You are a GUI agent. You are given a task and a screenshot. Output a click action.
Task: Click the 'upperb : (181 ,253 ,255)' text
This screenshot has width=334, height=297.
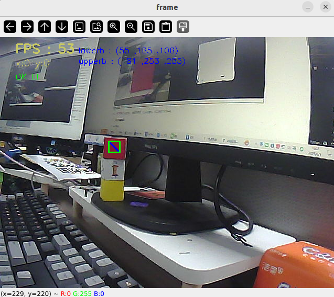point(132,61)
